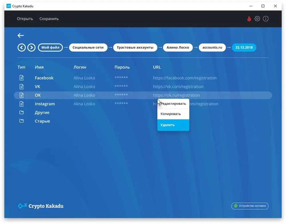Click the Тип column header
The width and height of the screenshot is (286, 224).
(x=21, y=67)
